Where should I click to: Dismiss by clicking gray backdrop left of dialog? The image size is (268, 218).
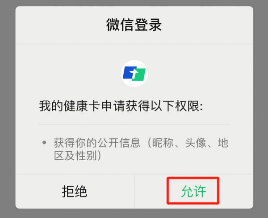click(8, 109)
